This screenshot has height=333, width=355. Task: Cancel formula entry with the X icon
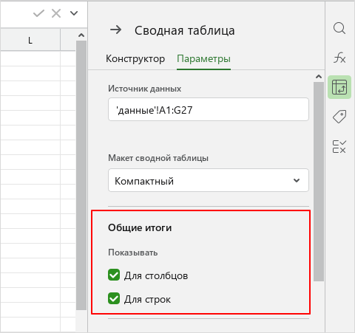click(56, 13)
